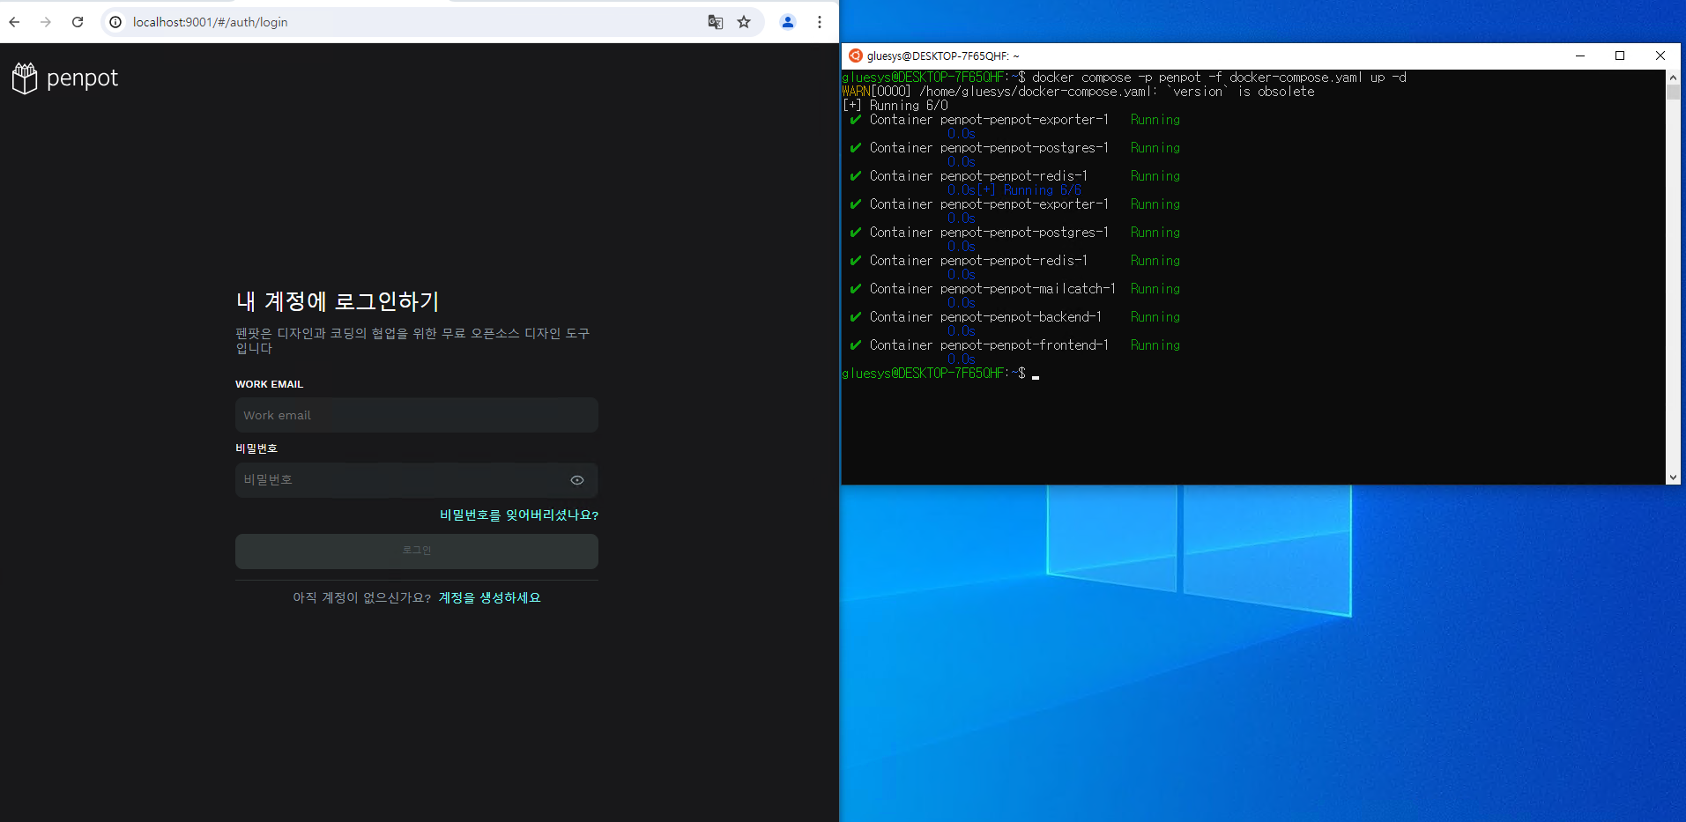Open the Chrome profile avatar
Image resolution: width=1686 pixels, height=822 pixels.
(x=788, y=22)
